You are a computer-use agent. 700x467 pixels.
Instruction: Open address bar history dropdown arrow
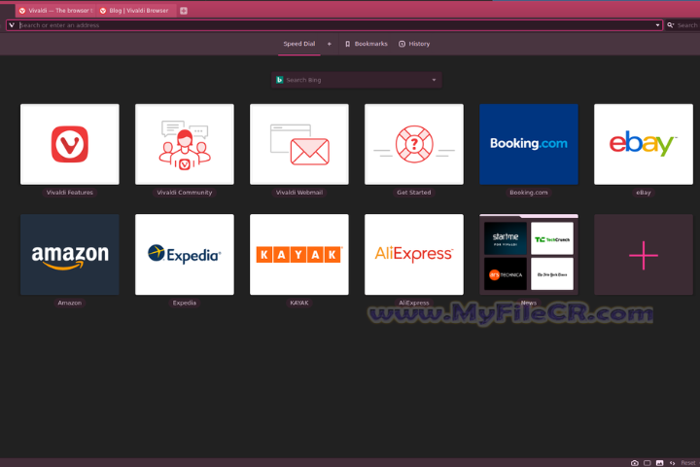[x=657, y=25]
